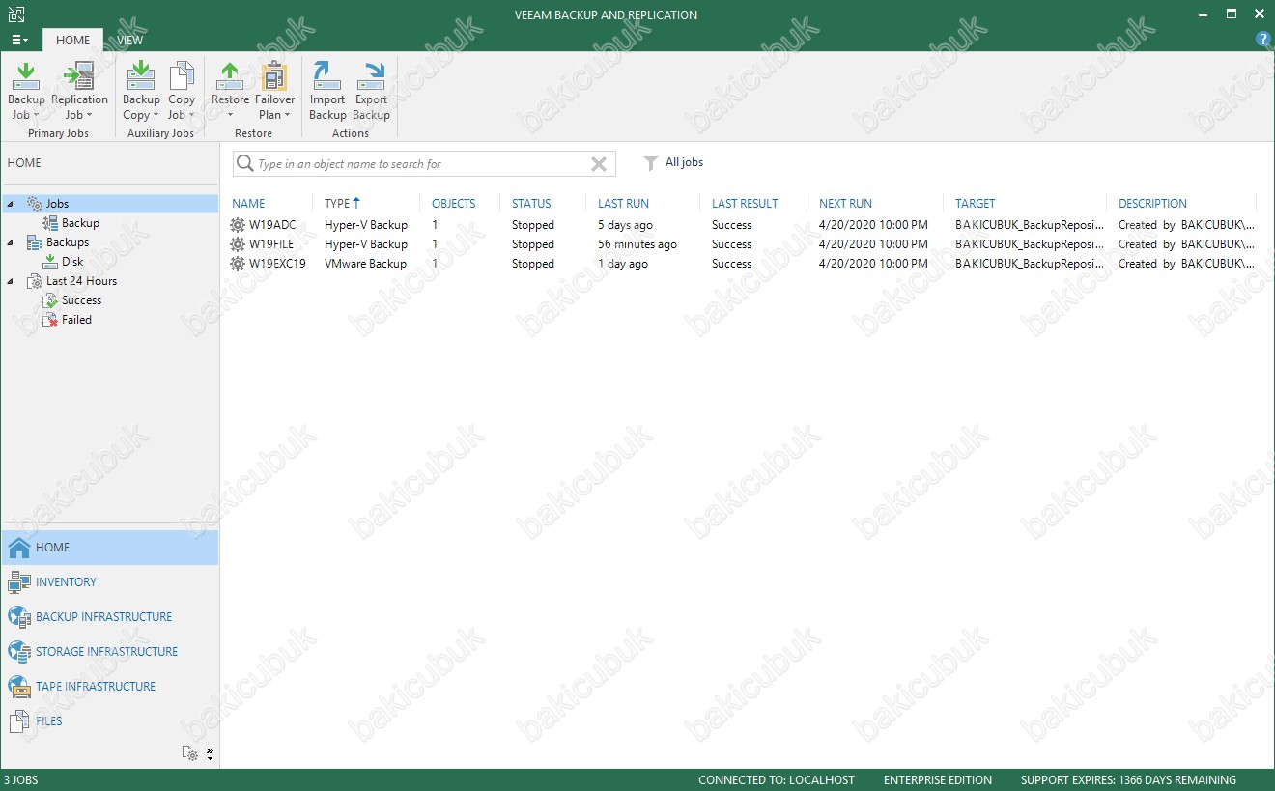
Task: Open the TAPE INFRASTRUCTURE view
Action: tap(110, 687)
